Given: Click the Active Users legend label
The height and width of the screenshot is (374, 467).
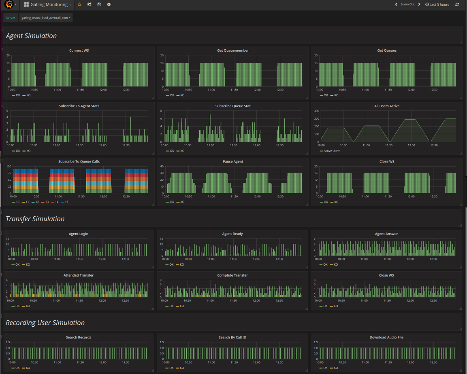Looking at the screenshot, I should coord(332,151).
